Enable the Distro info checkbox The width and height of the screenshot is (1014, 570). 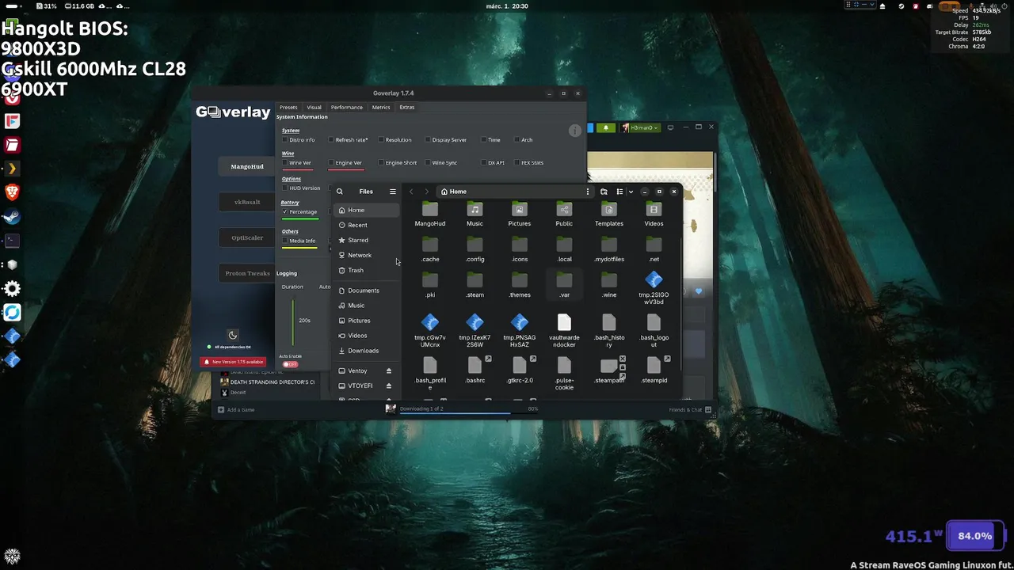tap(285, 140)
